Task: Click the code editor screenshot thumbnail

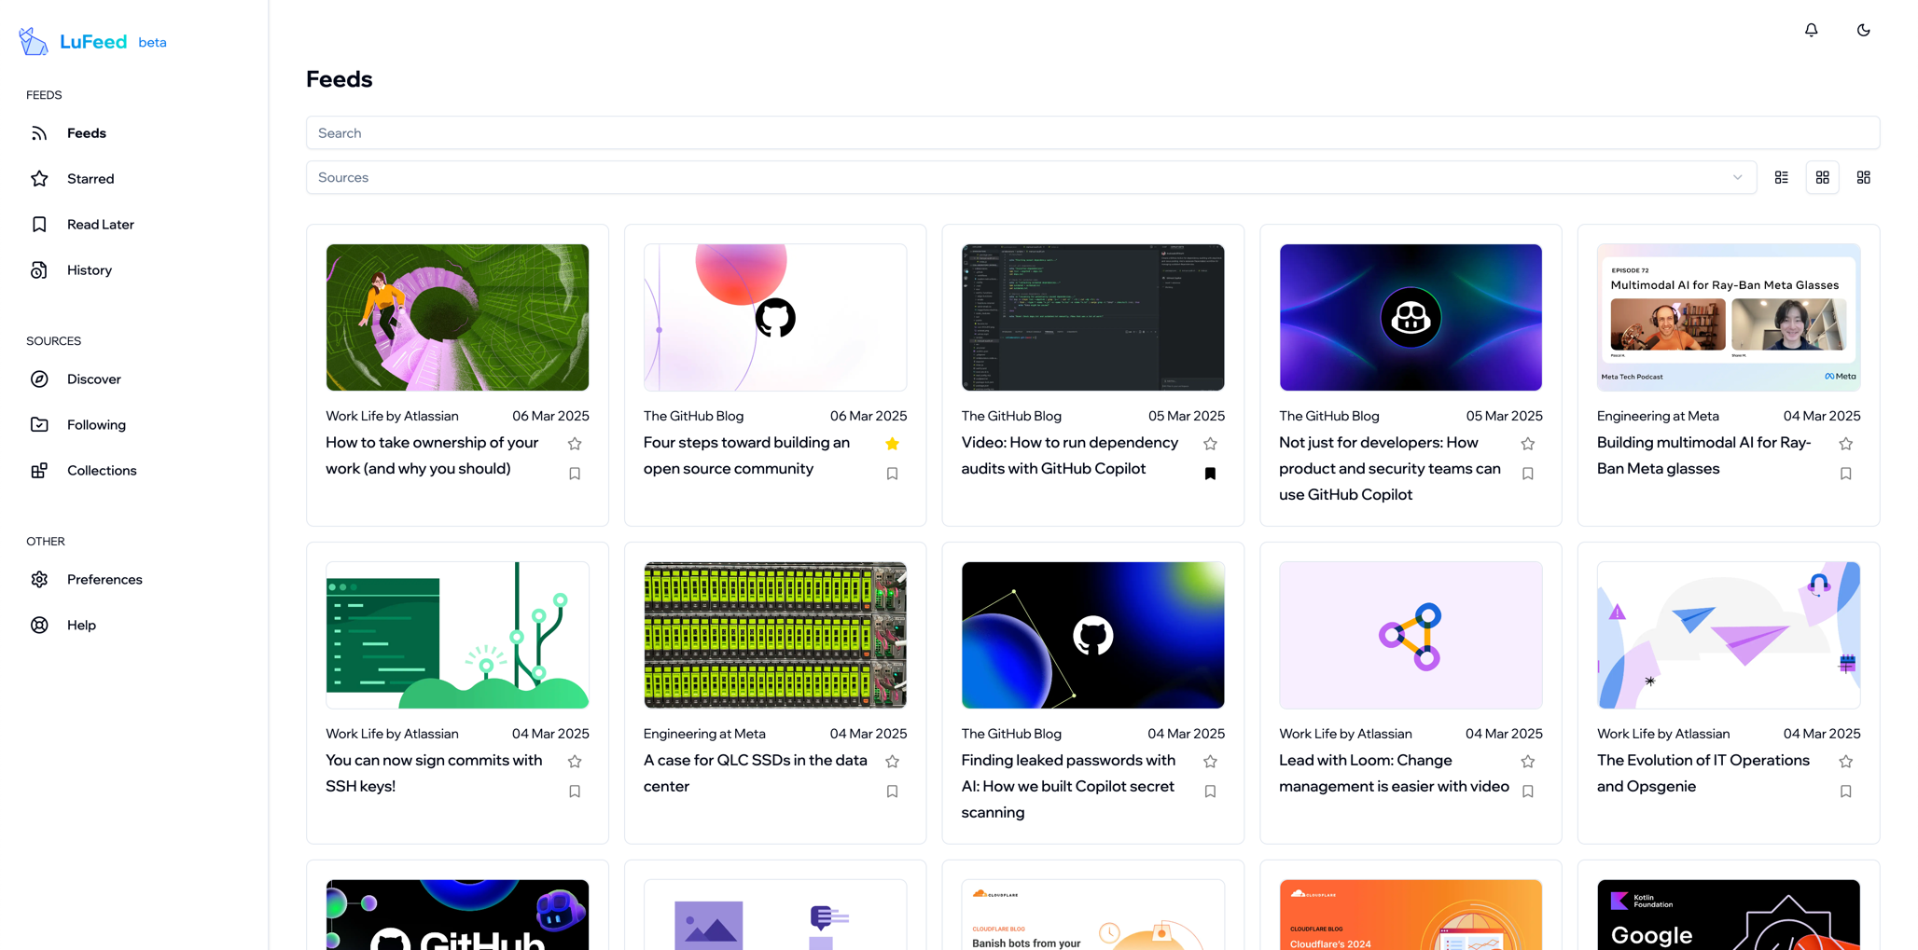Action: click(1092, 318)
